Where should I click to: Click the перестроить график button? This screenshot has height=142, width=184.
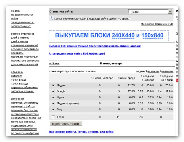pos(66,124)
